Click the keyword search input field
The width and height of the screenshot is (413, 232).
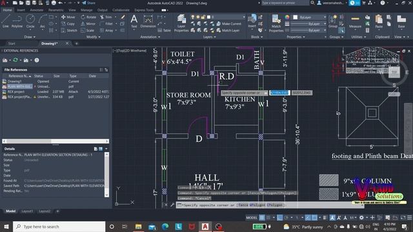(x=285, y=3)
